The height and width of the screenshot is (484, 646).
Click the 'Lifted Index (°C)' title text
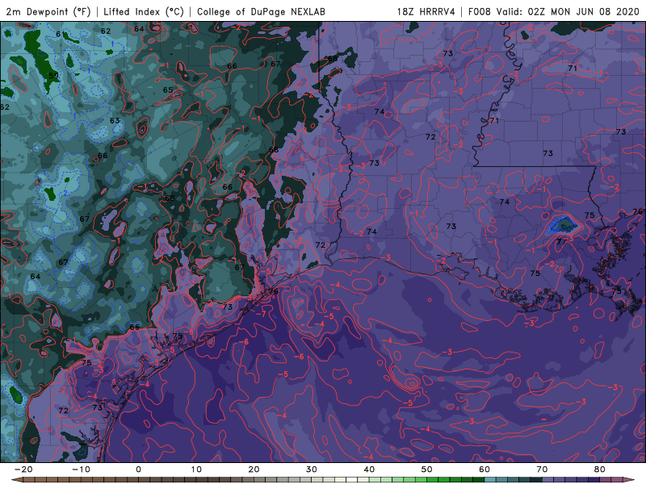pyautogui.click(x=144, y=11)
